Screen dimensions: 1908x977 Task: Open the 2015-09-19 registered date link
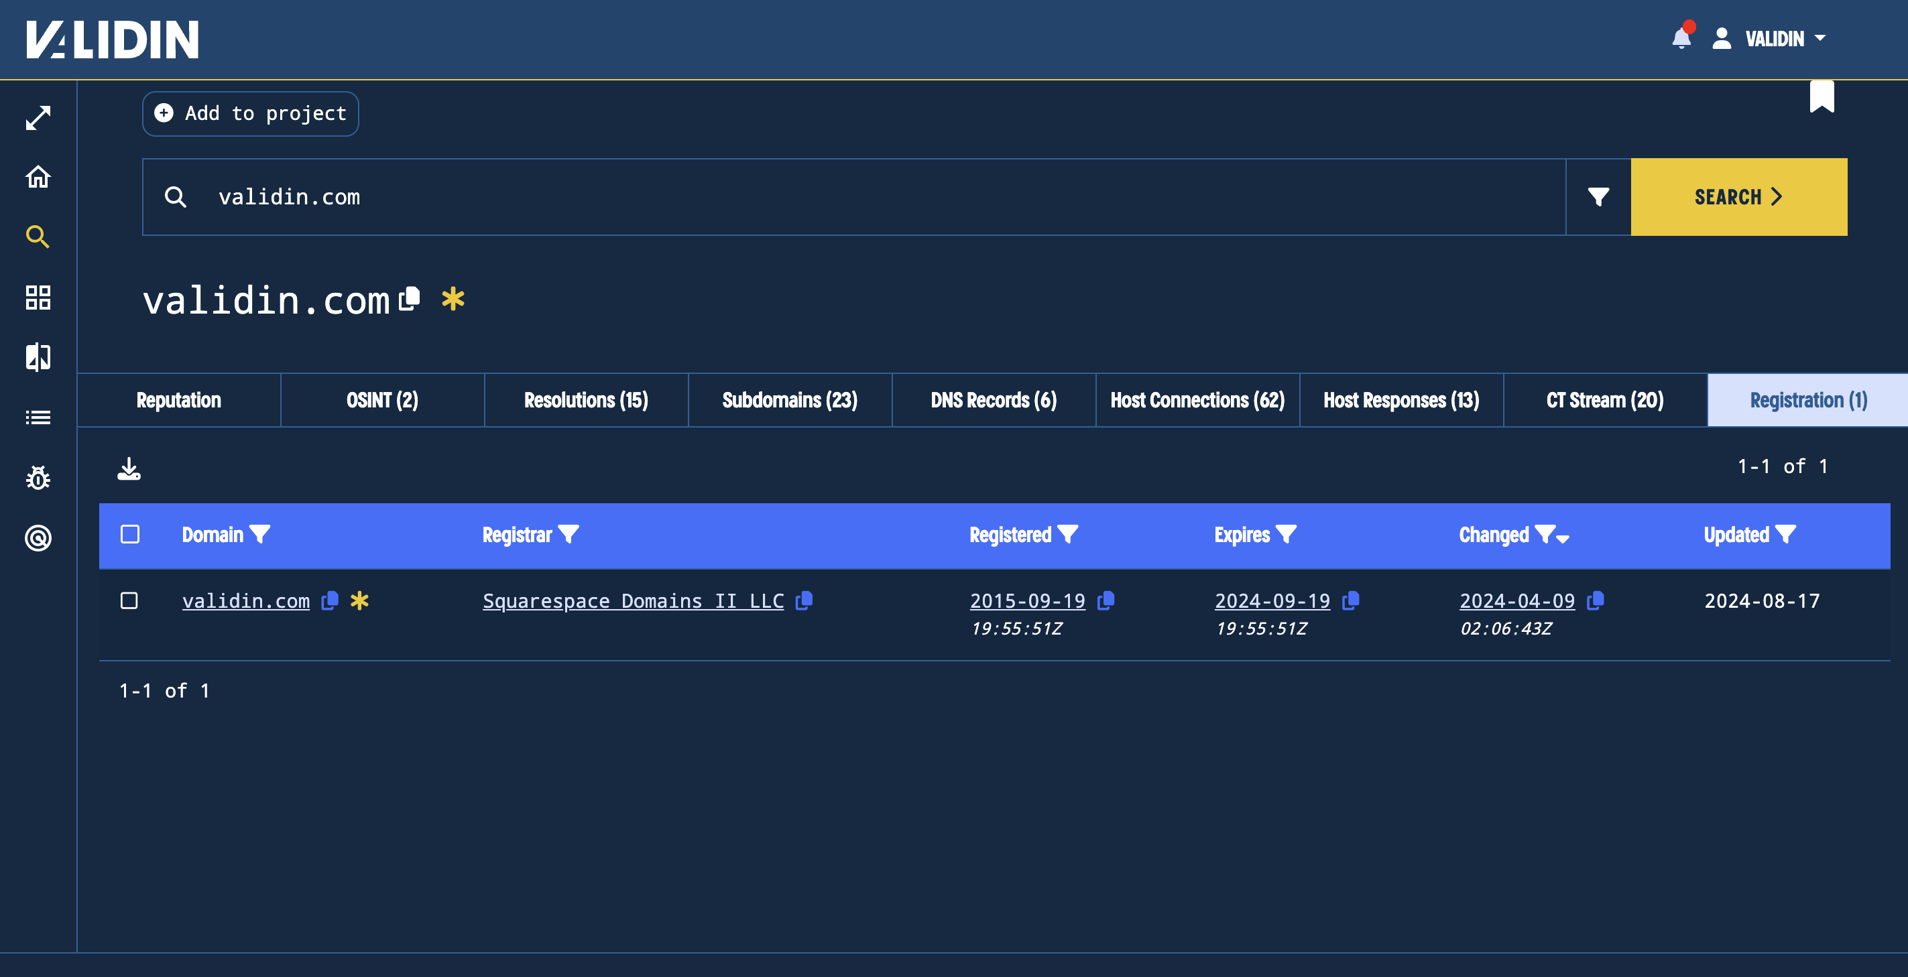point(1027,601)
